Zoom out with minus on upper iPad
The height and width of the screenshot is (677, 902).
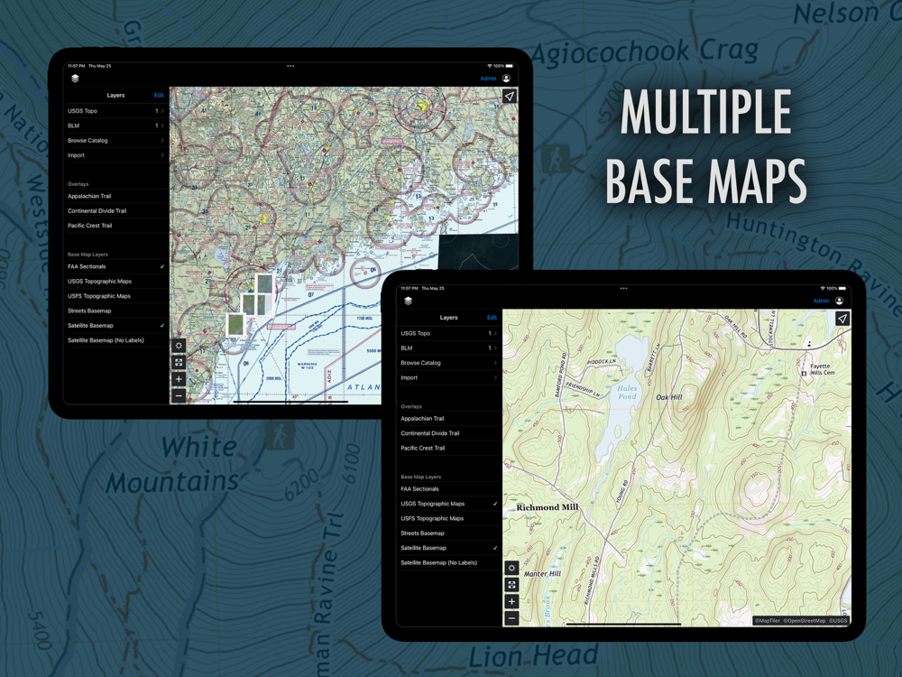[x=179, y=395]
